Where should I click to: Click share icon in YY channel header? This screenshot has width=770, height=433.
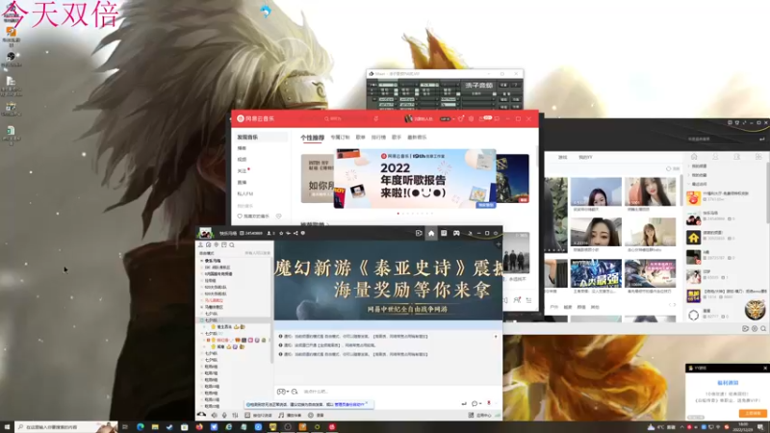point(295,233)
